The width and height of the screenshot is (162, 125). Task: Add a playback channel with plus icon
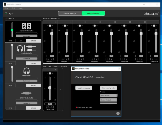pyautogui.click(x=60, y=90)
